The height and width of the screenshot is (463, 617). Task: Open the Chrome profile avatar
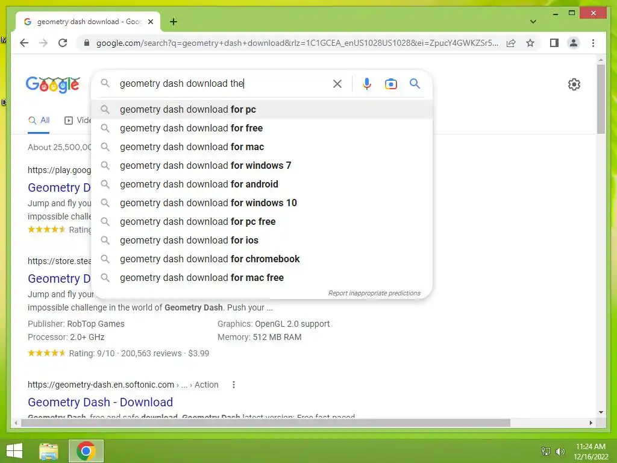point(574,43)
